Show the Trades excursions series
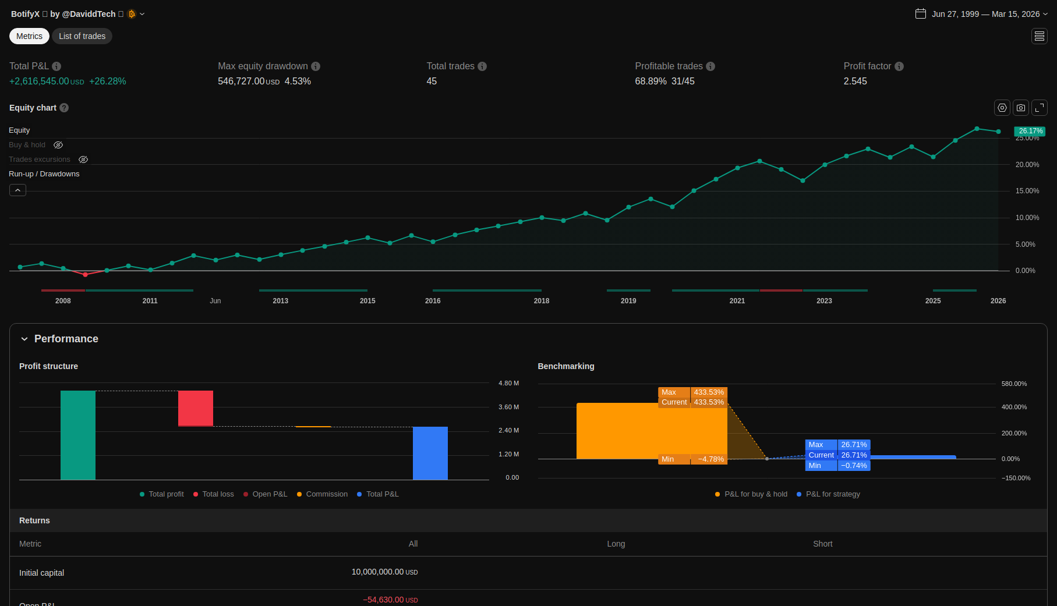The width and height of the screenshot is (1057, 606). click(83, 160)
